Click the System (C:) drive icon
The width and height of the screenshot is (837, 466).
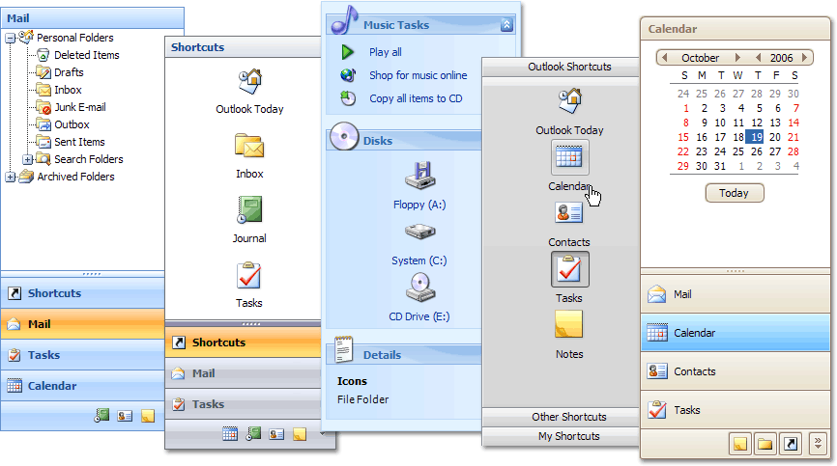point(420,232)
